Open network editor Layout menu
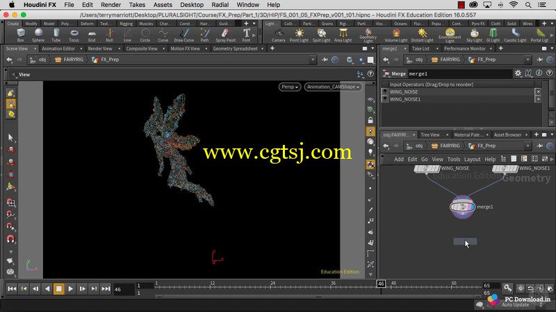556x312 pixels. (473, 159)
